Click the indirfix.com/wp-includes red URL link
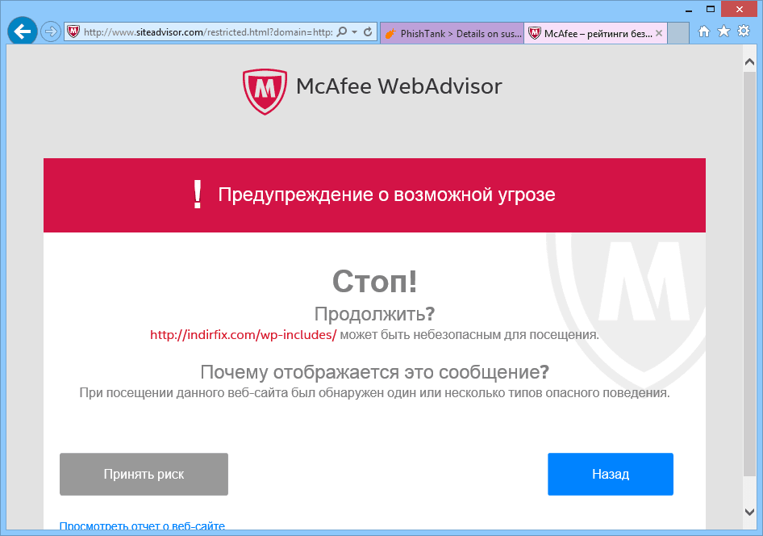 pos(244,335)
